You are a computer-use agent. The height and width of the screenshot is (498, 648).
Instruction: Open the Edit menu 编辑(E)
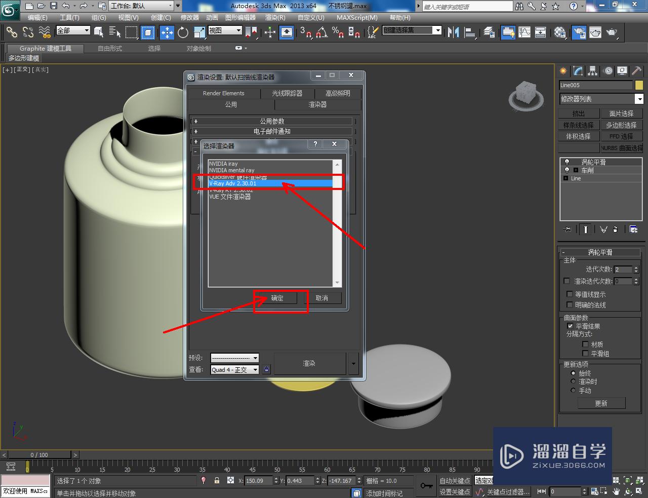click(x=37, y=18)
